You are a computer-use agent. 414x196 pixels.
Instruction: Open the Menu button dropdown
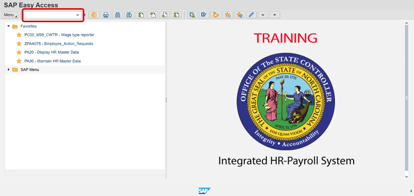(x=10, y=15)
